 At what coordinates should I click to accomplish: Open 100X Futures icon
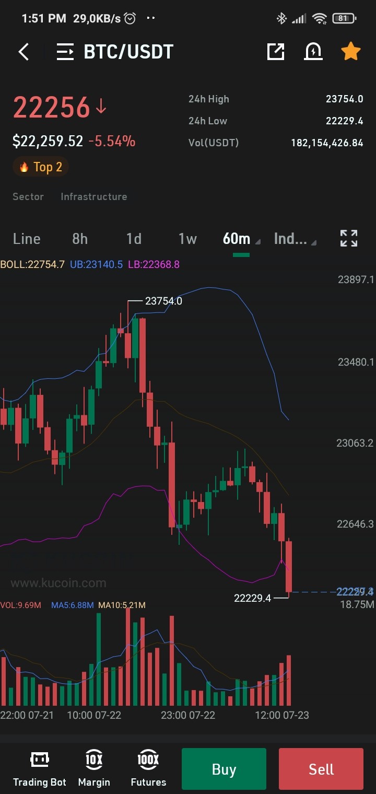(148, 768)
